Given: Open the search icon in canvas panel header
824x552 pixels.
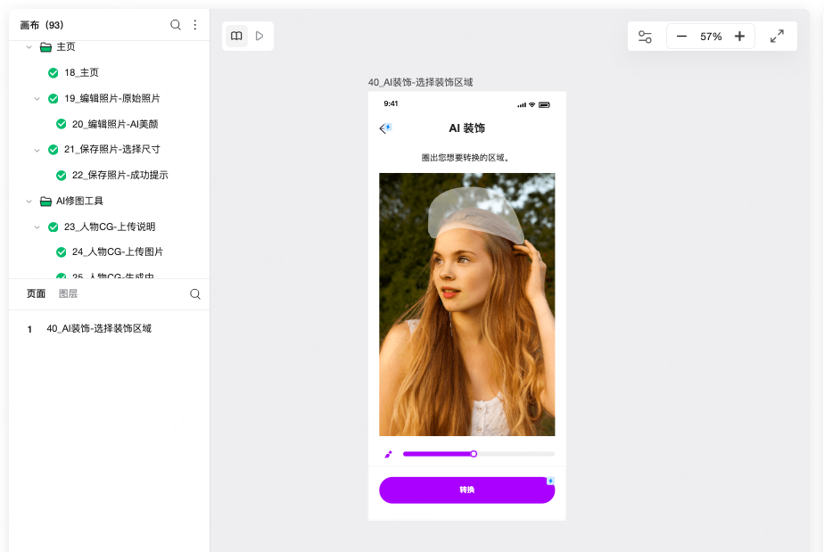Looking at the screenshot, I should [176, 25].
